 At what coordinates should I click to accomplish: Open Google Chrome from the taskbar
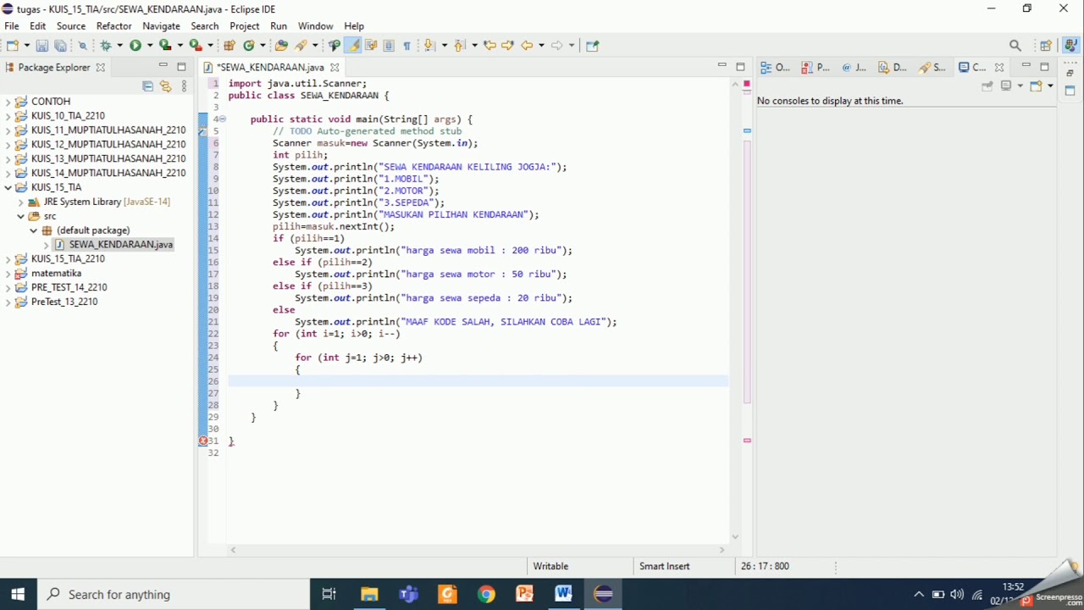coord(486,594)
